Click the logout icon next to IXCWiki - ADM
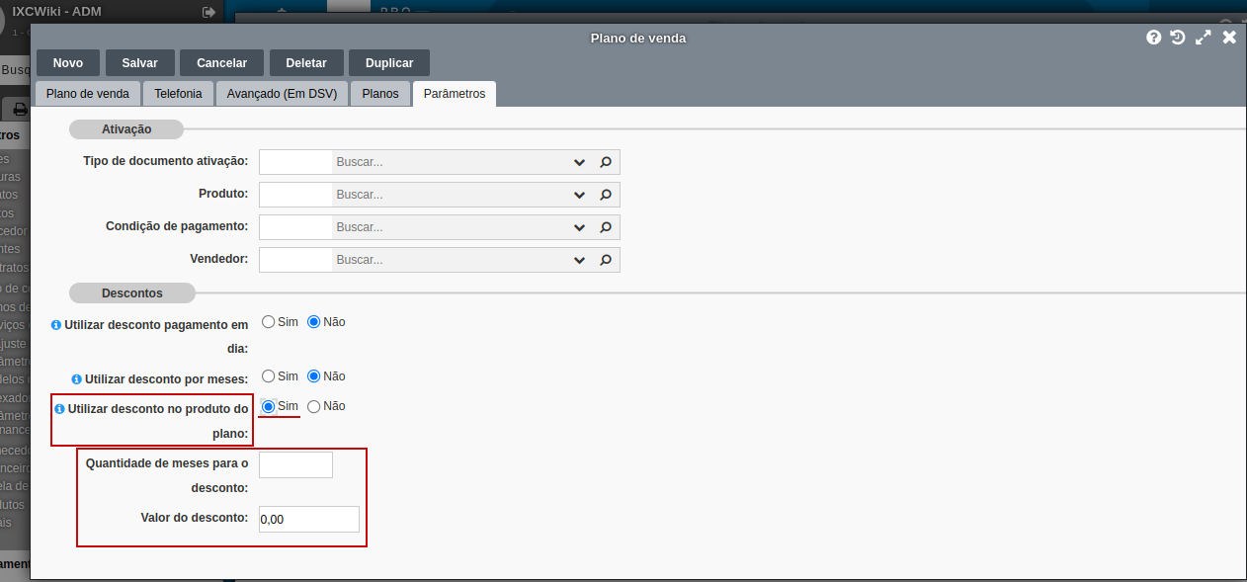 (x=208, y=12)
